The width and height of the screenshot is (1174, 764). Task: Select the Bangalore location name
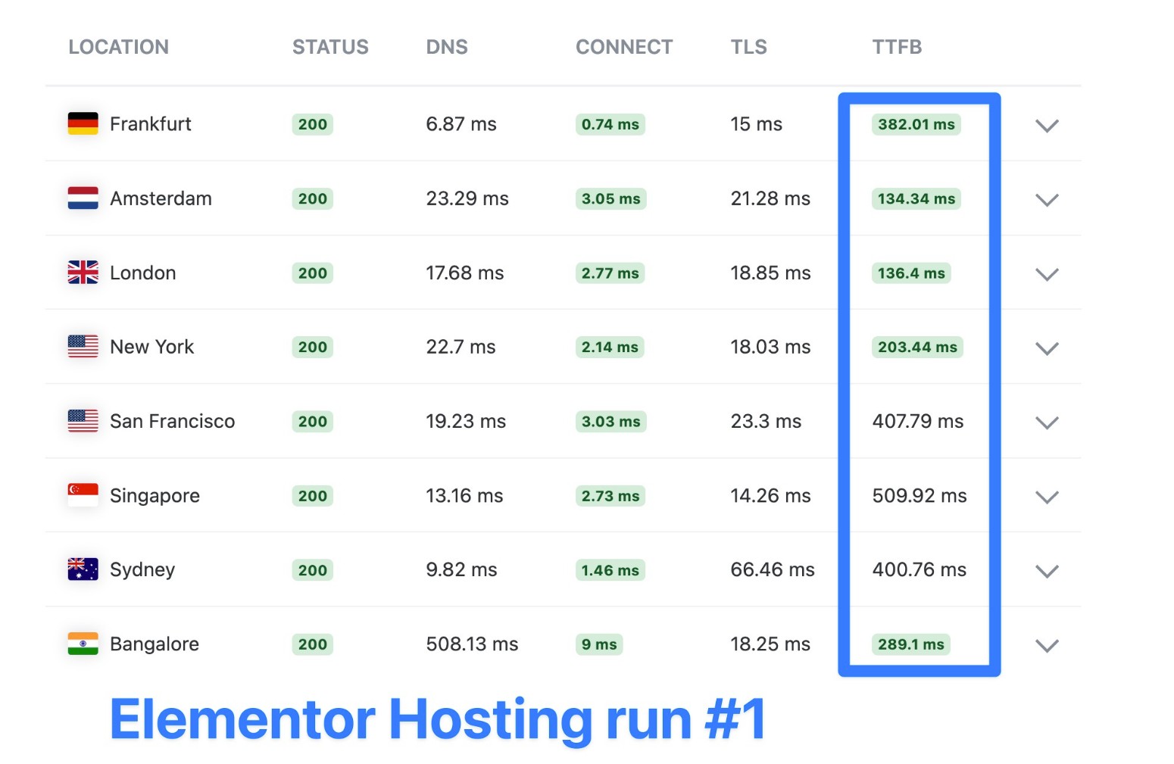coord(155,644)
